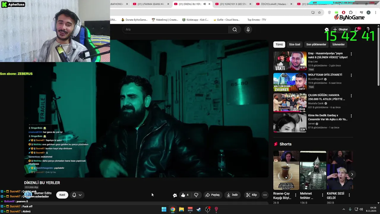Image resolution: width=380 pixels, height=214 pixels.
Task: Switch to the UTANMA SEANSI browser tab
Action: point(151,4)
